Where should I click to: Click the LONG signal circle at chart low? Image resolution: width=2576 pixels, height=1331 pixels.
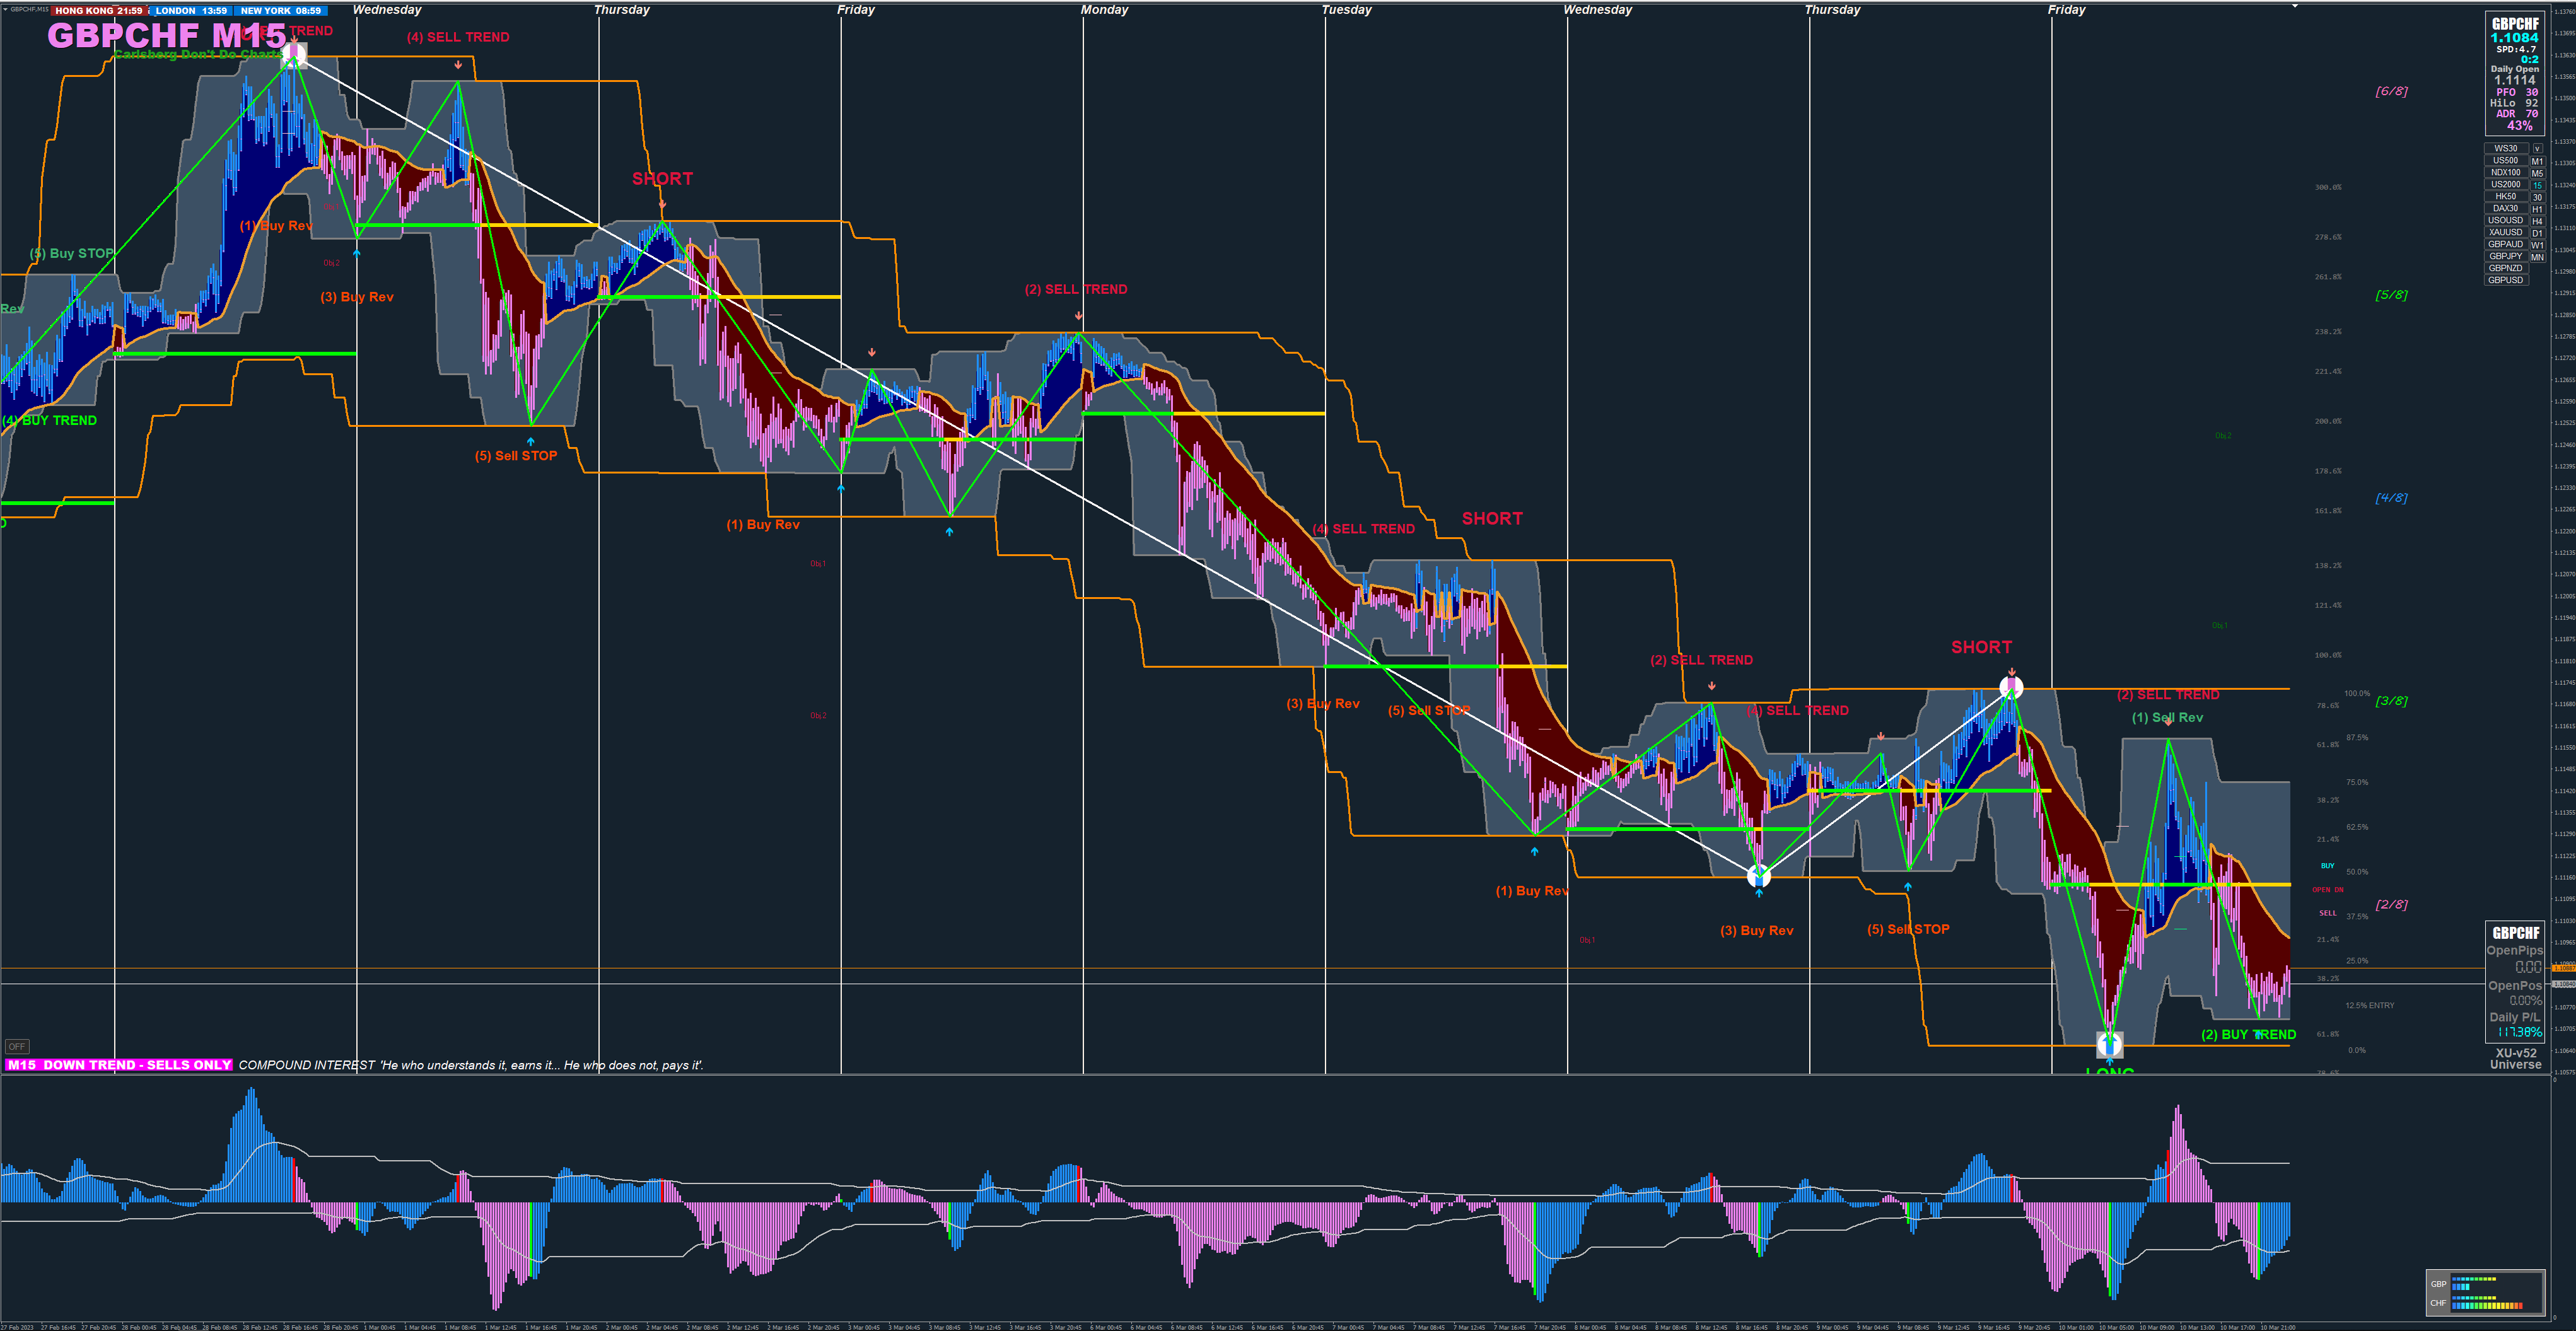click(2109, 1045)
